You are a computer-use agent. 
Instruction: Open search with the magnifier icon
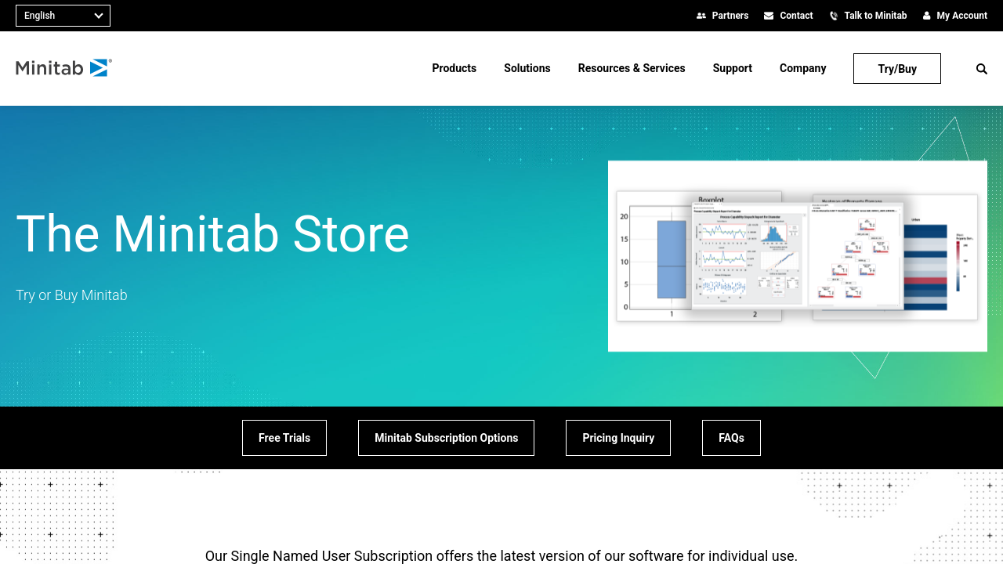[981, 69]
